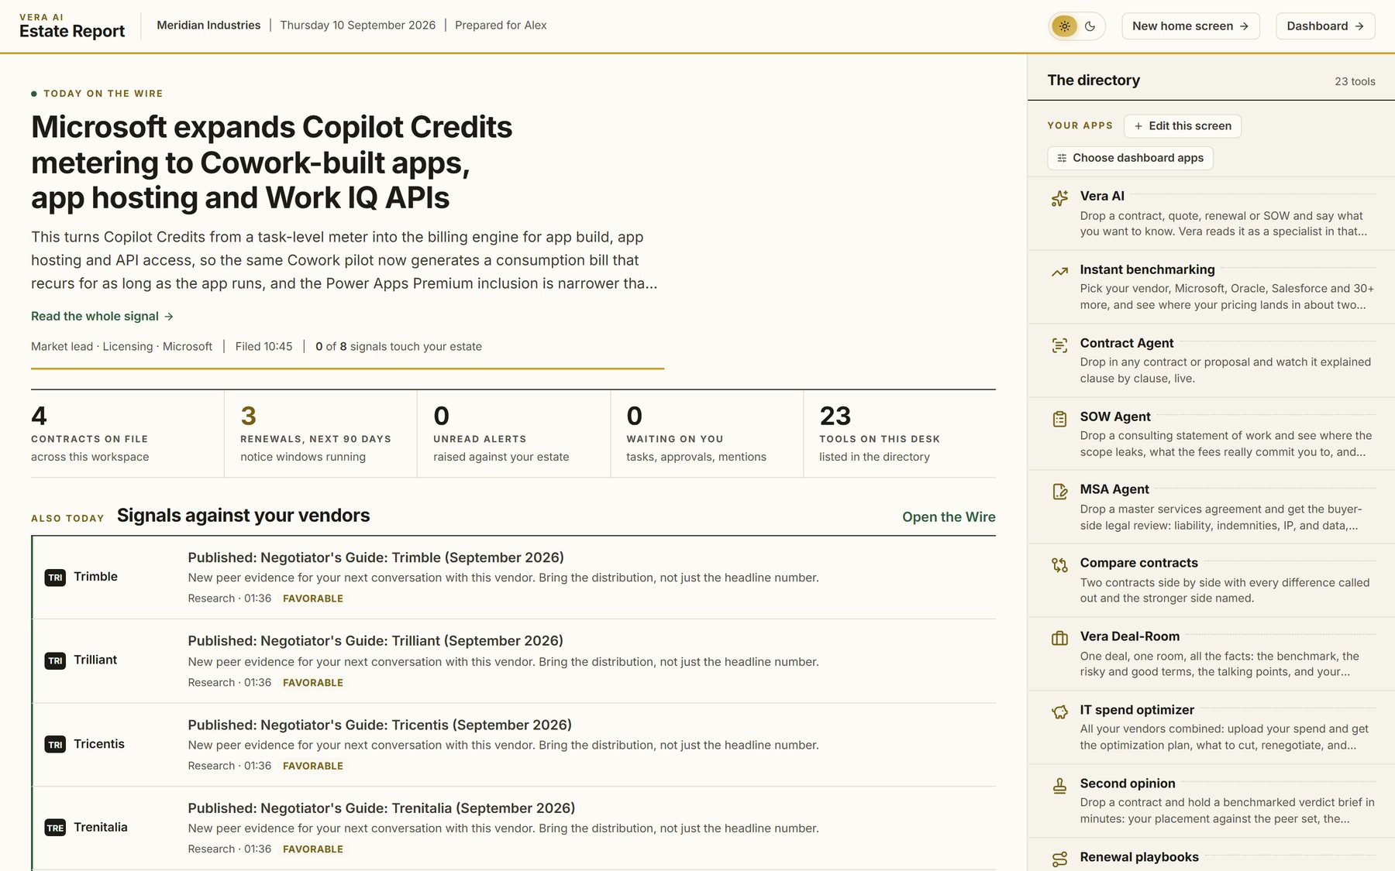
Task: Click the IT spend optimizer piggy icon
Action: [1059, 712]
